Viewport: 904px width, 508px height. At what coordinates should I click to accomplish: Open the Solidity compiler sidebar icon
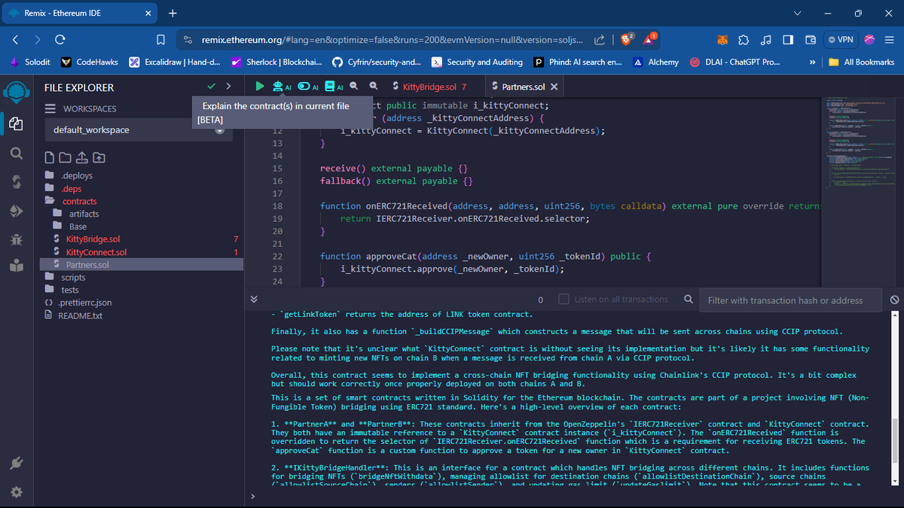(x=16, y=182)
